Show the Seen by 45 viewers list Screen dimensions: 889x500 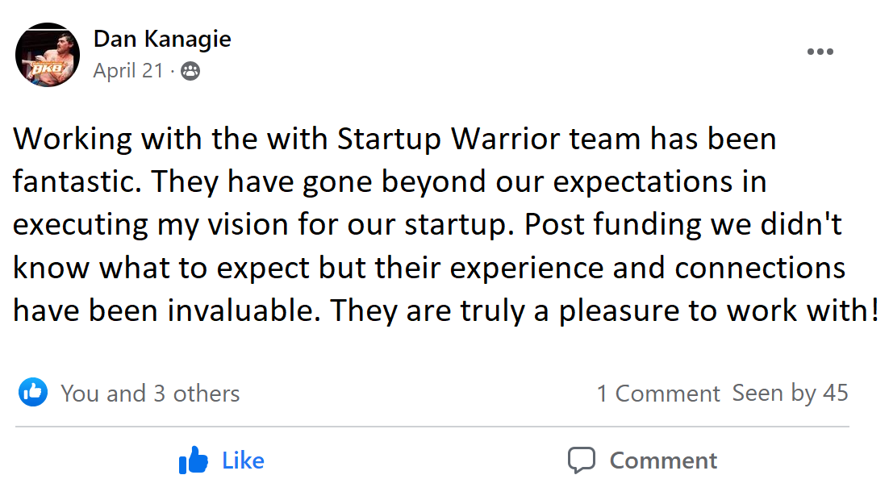790,393
